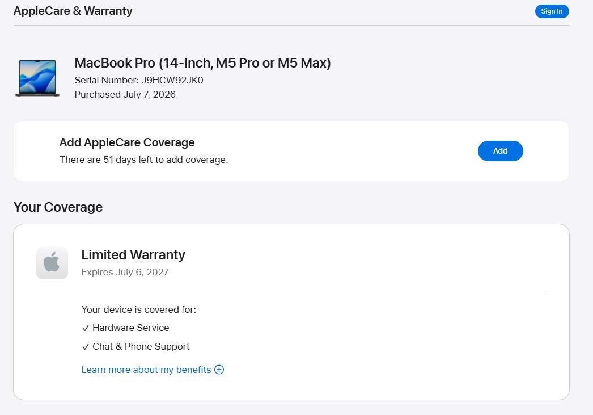Click the checkmark icon next to Hardware Service
Image resolution: width=593 pixels, height=415 pixels.
86,328
